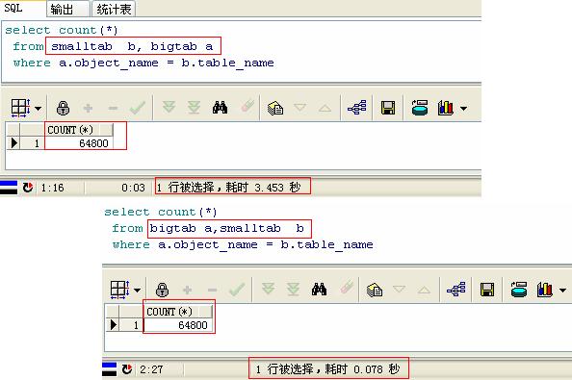Click post changes checkmark in 3.453 秒 window
The width and height of the screenshot is (572, 380).
(138, 108)
